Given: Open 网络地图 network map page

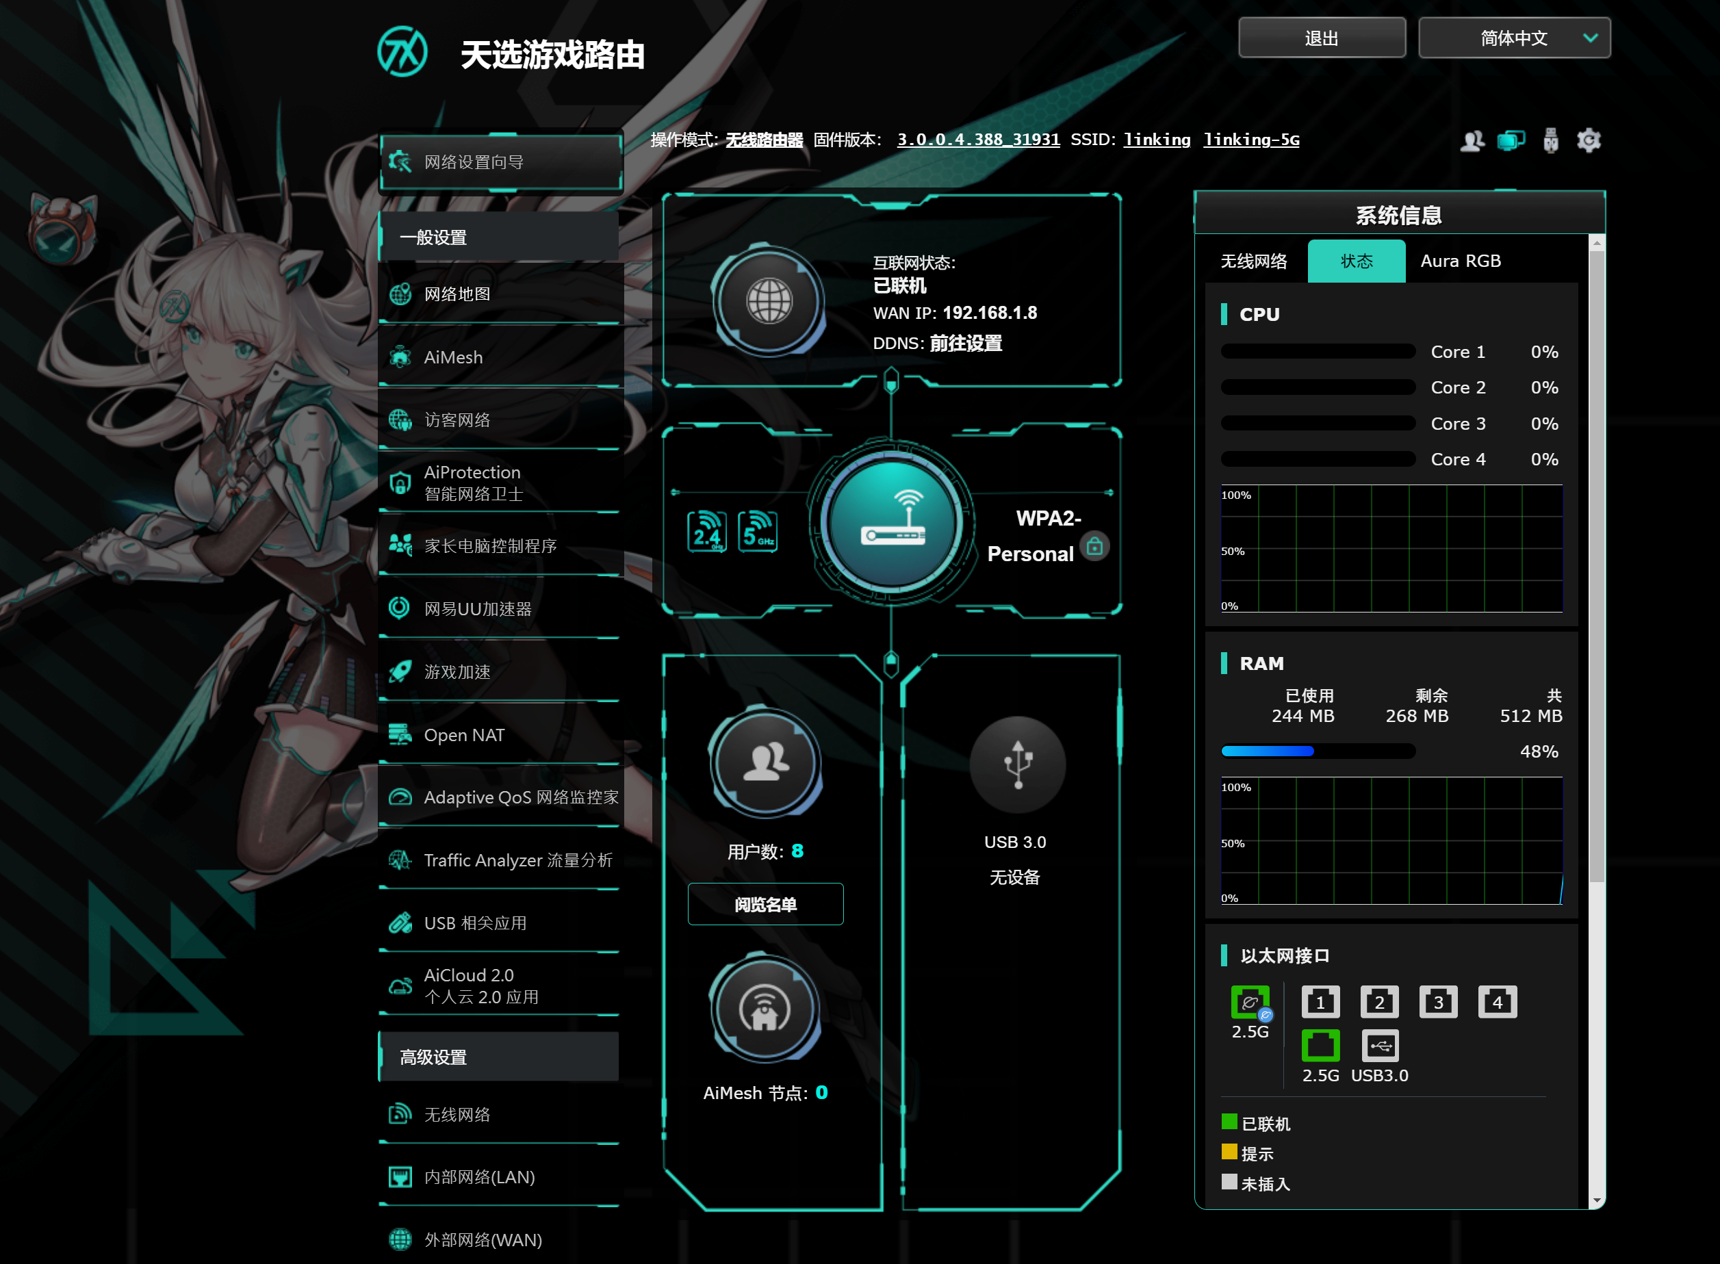Looking at the screenshot, I should click(501, 294).
